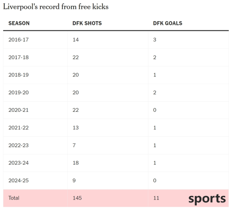Select the 2018-19 season row label
This screenshot has height=210, width=231.
(x=18, y=75)
